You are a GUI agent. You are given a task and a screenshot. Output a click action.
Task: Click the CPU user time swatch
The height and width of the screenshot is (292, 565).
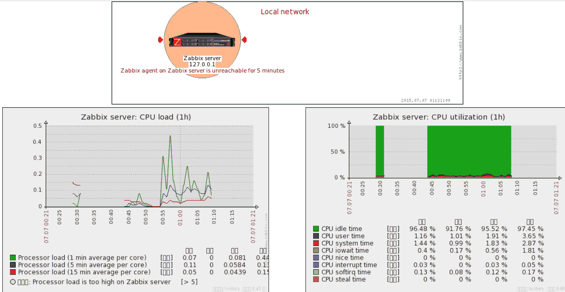pos(316,236)
